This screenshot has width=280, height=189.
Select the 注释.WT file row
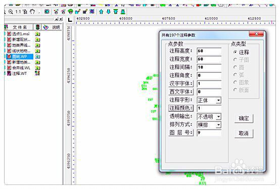[x=17, y=73]
